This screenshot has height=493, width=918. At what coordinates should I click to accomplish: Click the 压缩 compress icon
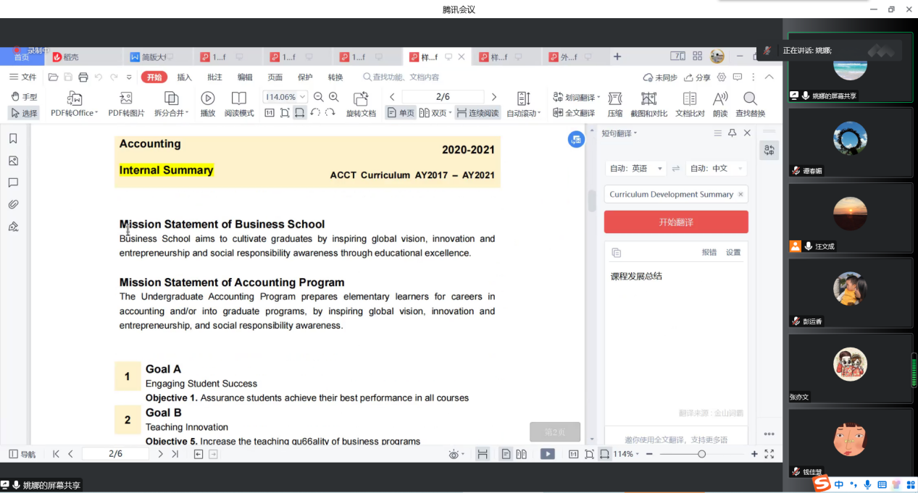click(x=615, y=104)
